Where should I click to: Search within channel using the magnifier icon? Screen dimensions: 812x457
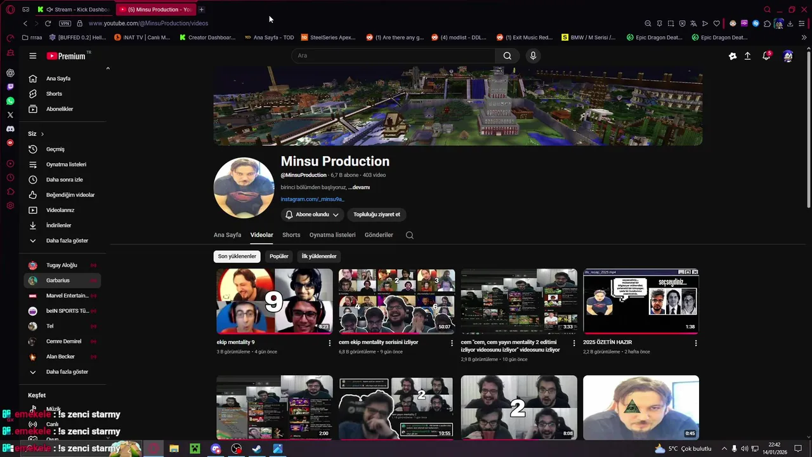point(409,235)
